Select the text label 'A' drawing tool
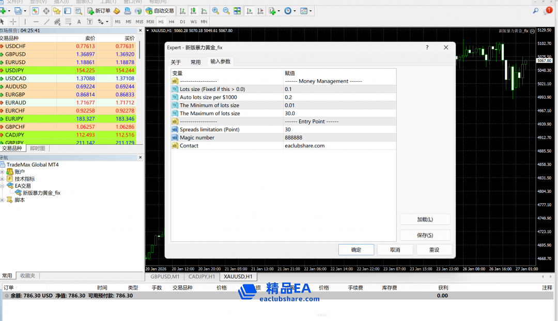The height and width of the screenshot is (321, 558). click(79, 22)
